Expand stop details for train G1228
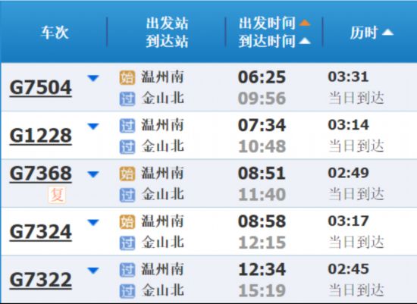 click(93, 126)
